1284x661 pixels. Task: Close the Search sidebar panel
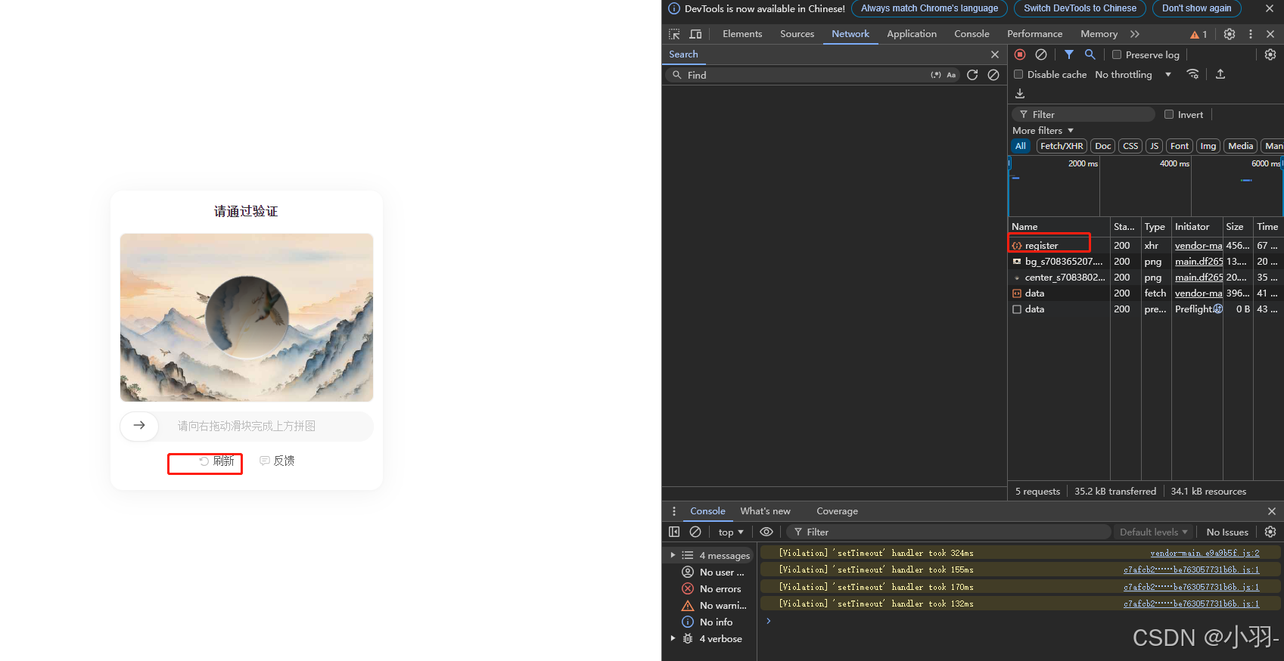(x=995, y=54)
